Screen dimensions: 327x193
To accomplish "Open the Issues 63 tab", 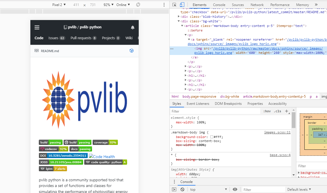I will pyautogui.click(x=57, y=38).
